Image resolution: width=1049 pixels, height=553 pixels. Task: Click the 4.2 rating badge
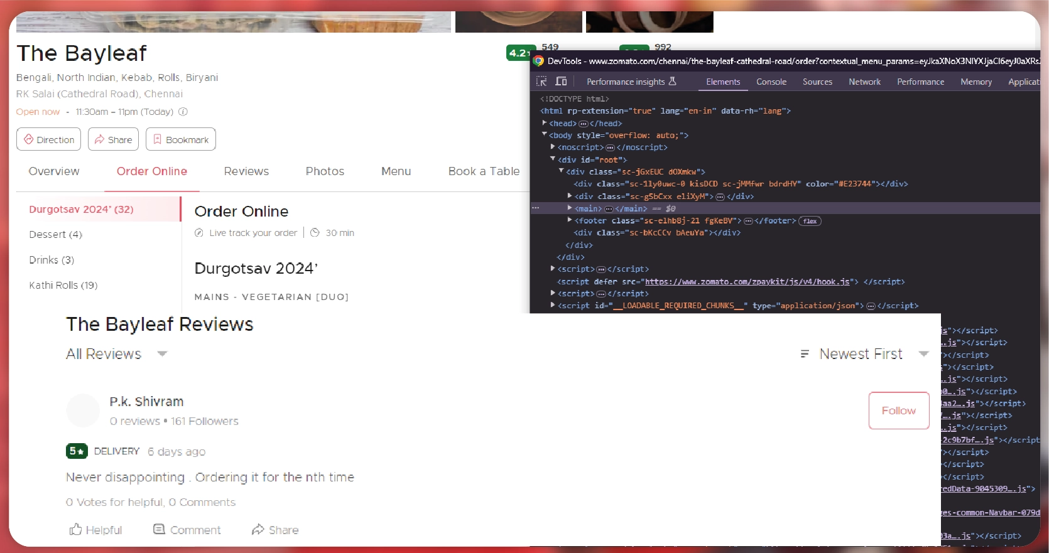521,53
